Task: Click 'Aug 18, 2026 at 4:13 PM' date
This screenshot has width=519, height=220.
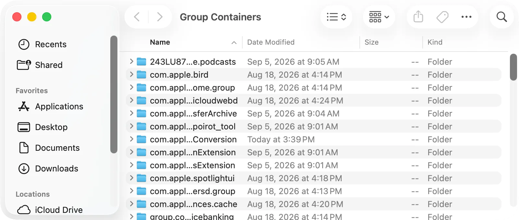Action: [295, 191]
